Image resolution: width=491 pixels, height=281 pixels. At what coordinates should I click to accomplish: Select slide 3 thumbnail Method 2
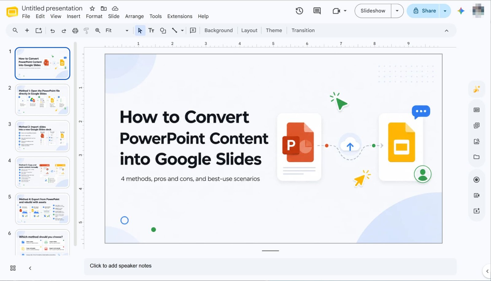[x=42, y=136]
